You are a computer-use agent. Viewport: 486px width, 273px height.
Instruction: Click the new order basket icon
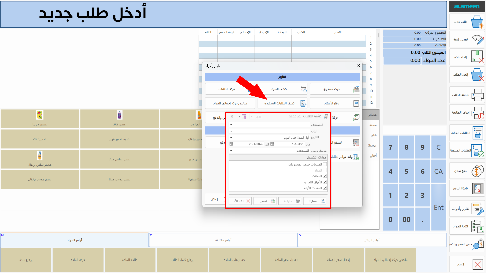(x=477, y=22)
